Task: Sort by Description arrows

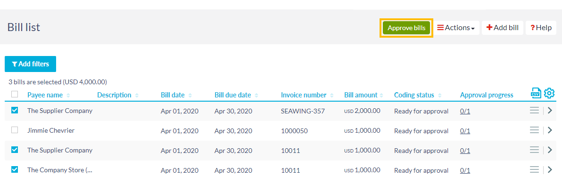Action: click(x=137, y=96)
